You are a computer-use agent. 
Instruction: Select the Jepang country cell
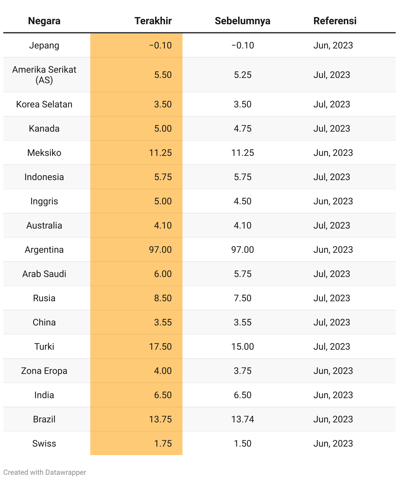[x=44, y=46]
